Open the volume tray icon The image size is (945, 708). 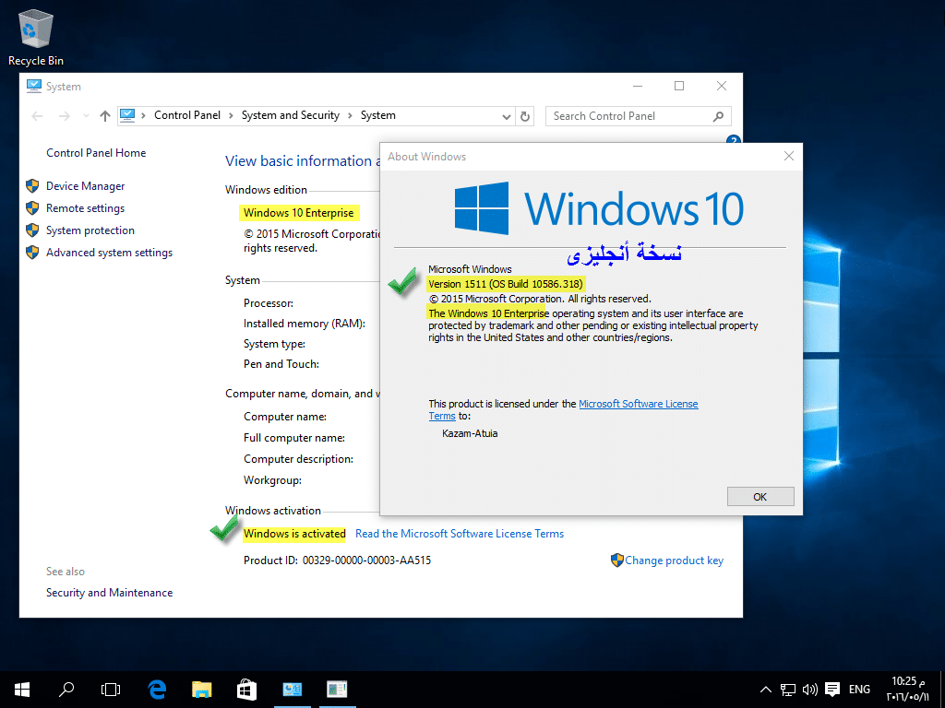[810, 690]
